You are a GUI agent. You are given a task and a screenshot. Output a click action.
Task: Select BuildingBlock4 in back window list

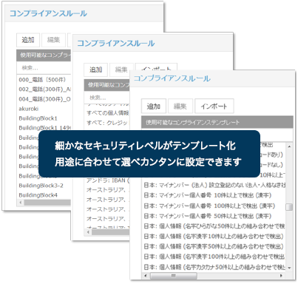[x=38, y=195]
